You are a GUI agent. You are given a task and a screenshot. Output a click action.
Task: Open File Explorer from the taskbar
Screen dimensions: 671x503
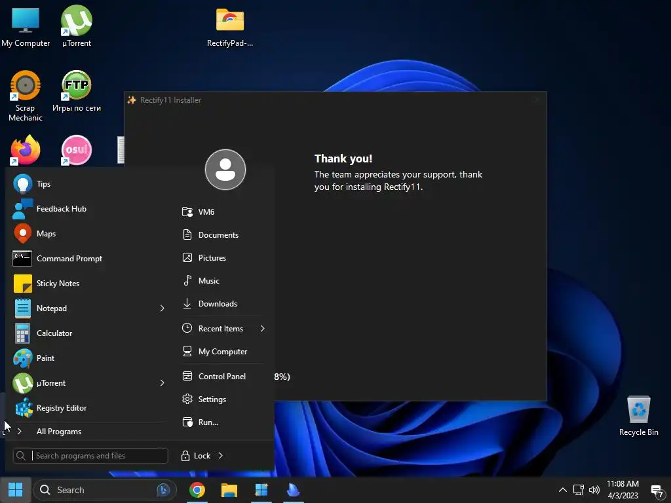(x=229, y=490)
